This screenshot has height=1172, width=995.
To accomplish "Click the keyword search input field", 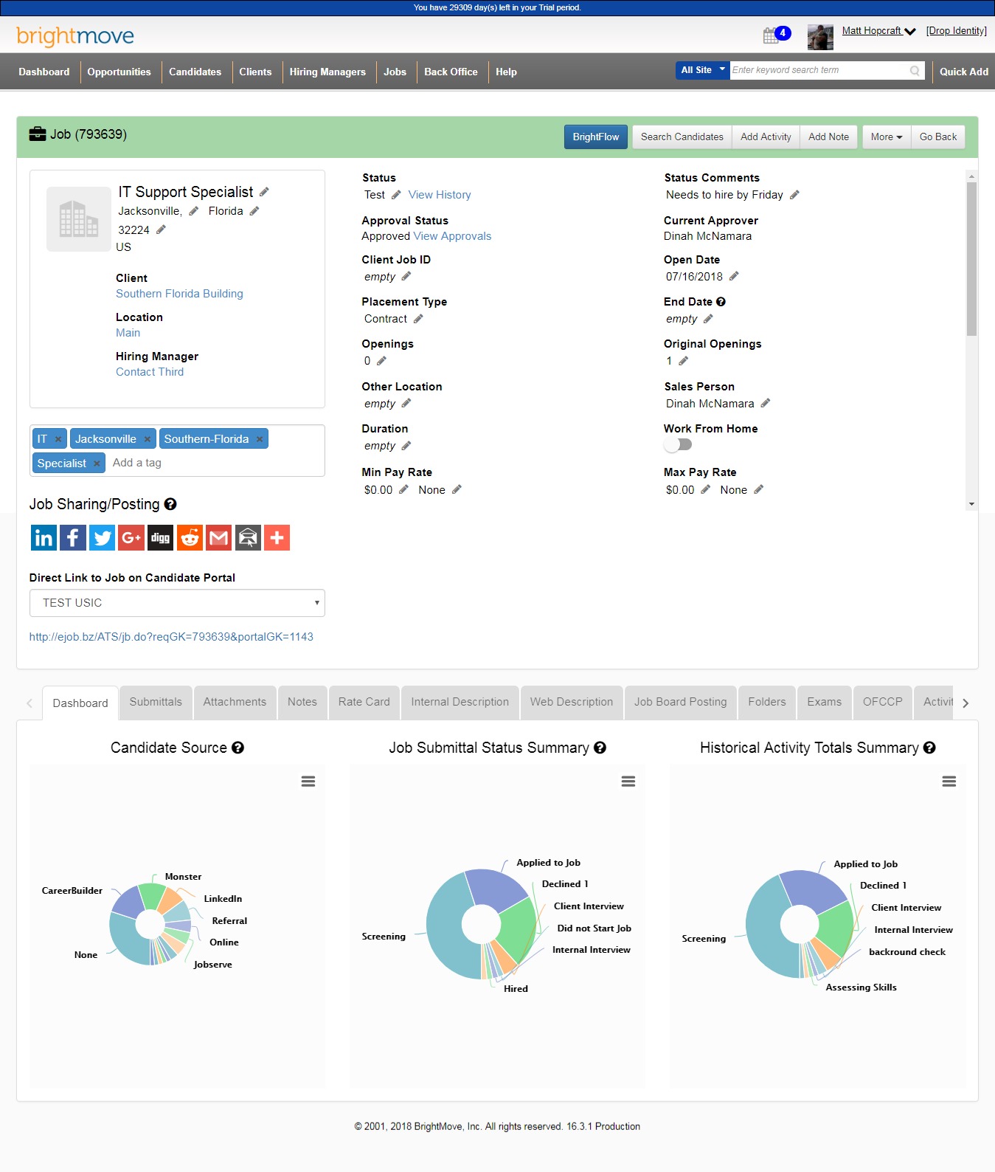I will point(819,70).
